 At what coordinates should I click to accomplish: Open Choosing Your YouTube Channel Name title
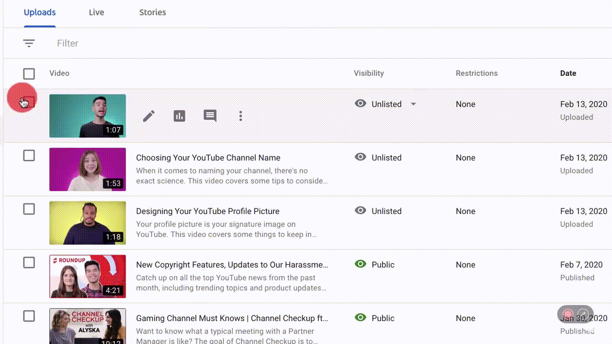(208, 158)
